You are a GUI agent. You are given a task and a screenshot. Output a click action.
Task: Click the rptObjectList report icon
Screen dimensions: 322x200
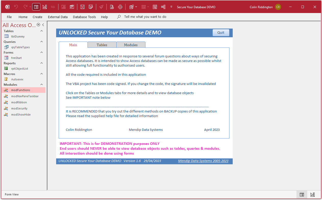(6, 69)
